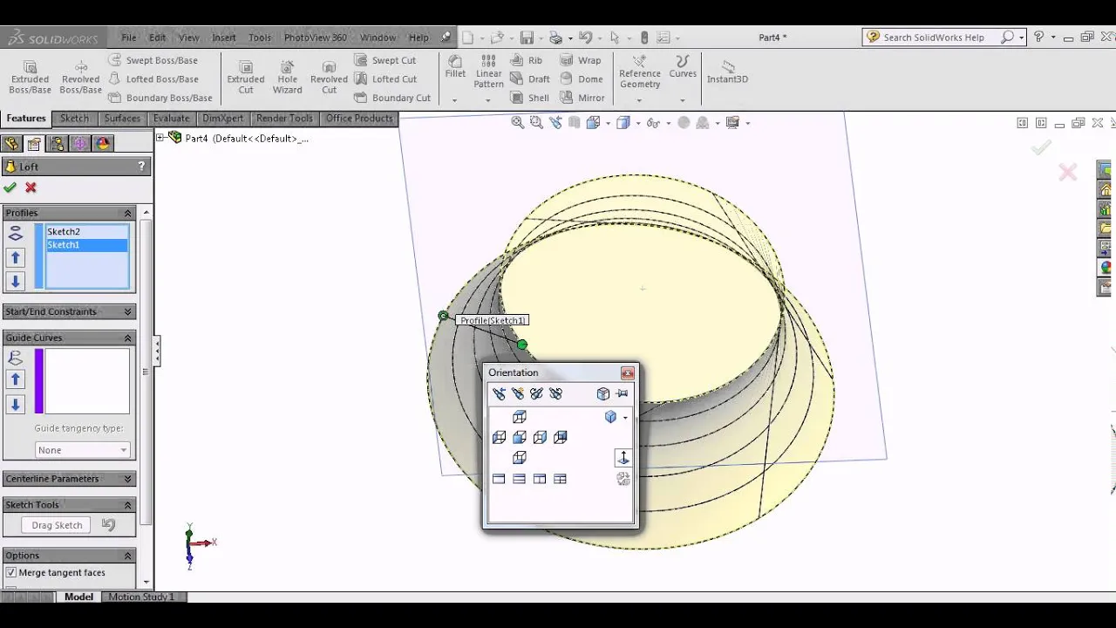Select the Rib tool

pyautogui.click(x=526, y=60)
